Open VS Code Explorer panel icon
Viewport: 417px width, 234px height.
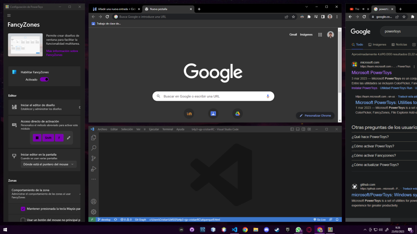point(94,138)
